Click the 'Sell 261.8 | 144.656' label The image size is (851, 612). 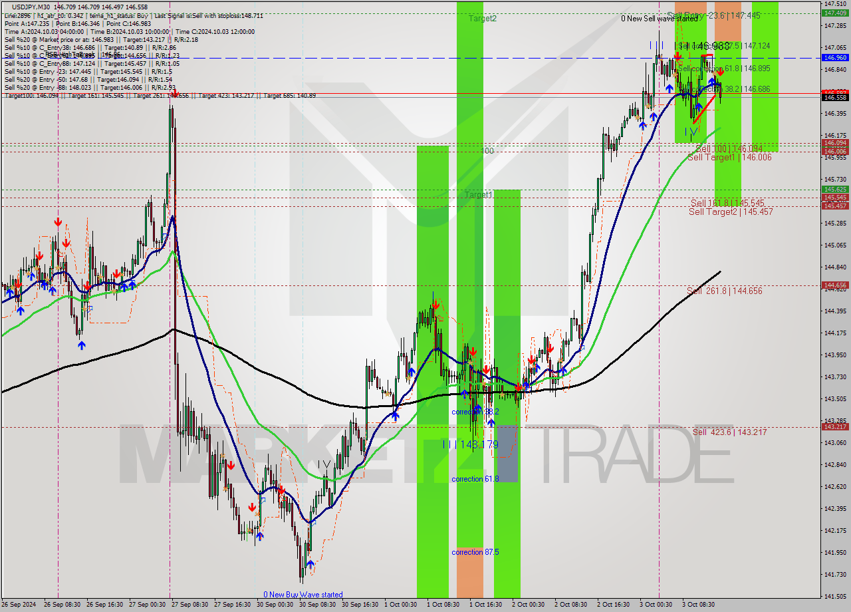click(724, 291)
